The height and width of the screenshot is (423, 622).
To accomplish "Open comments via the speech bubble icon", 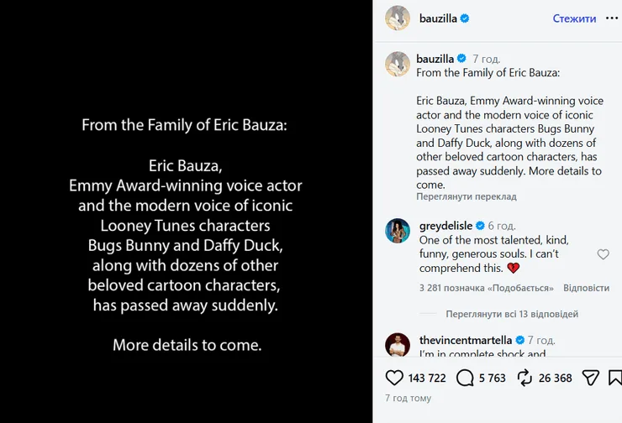I will (x=465, y=378).
